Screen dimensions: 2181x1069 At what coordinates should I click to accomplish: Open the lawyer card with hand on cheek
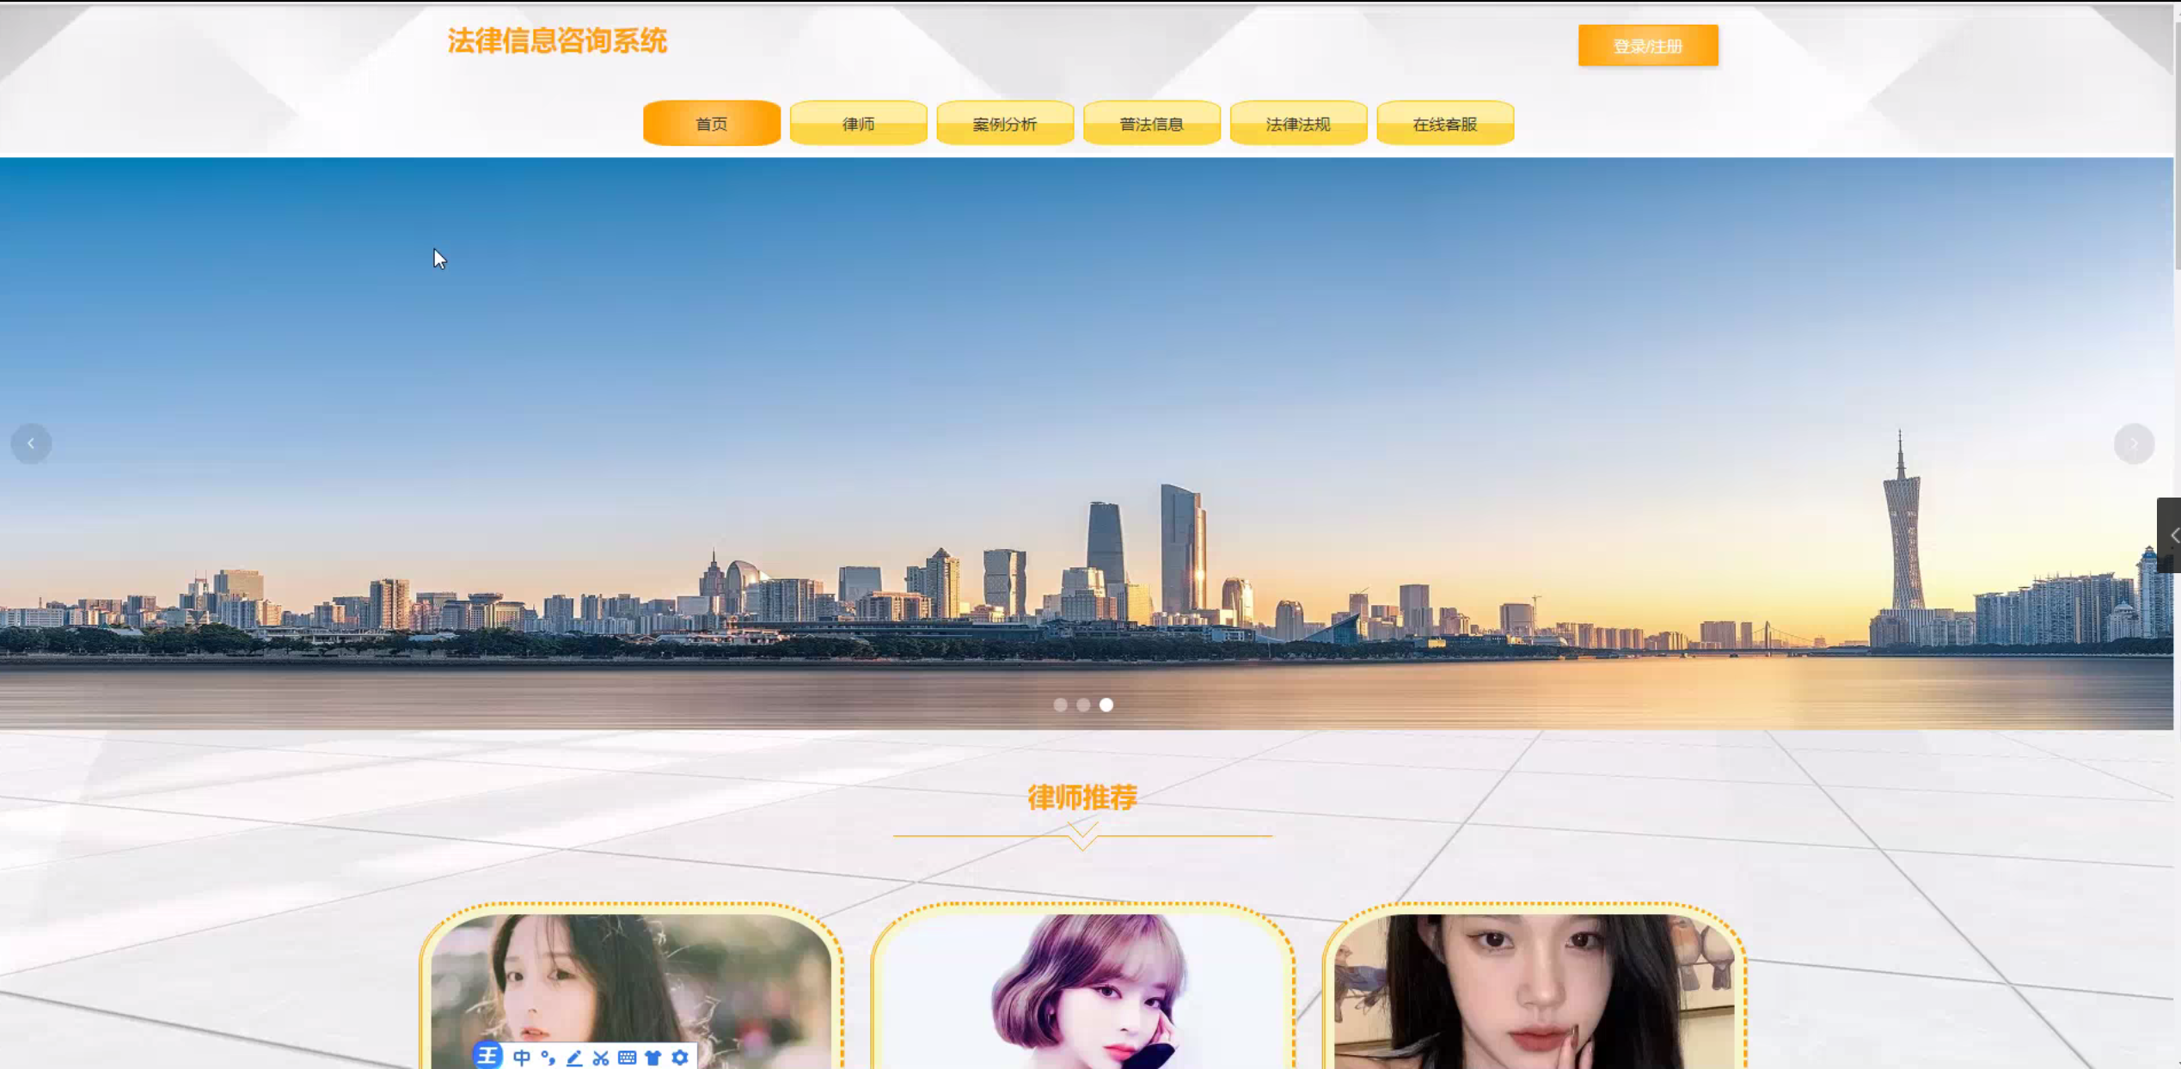tap(1534, 987)
